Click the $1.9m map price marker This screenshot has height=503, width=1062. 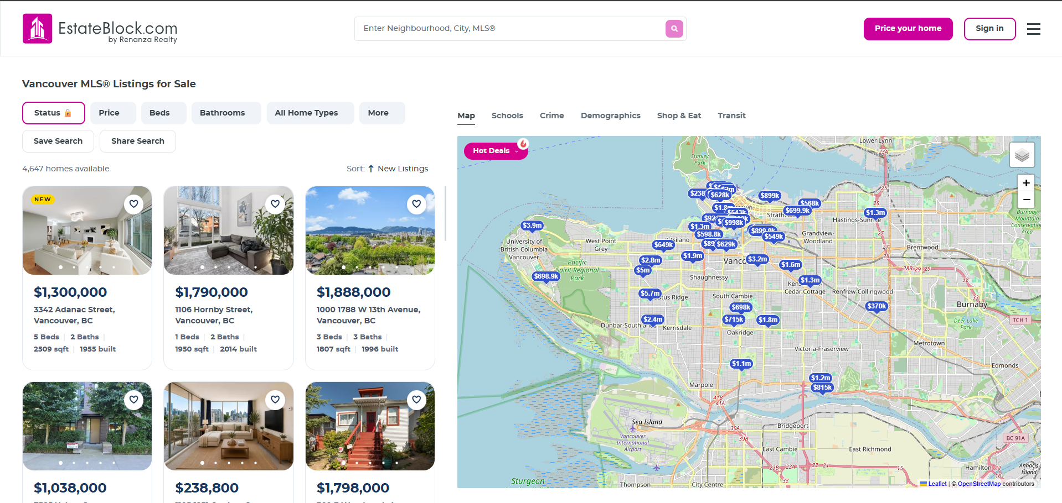click(x=693, y=256)
